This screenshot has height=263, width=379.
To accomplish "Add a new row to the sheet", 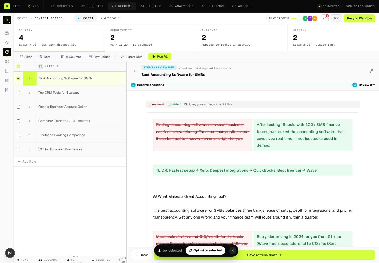I will pos(27,161).
